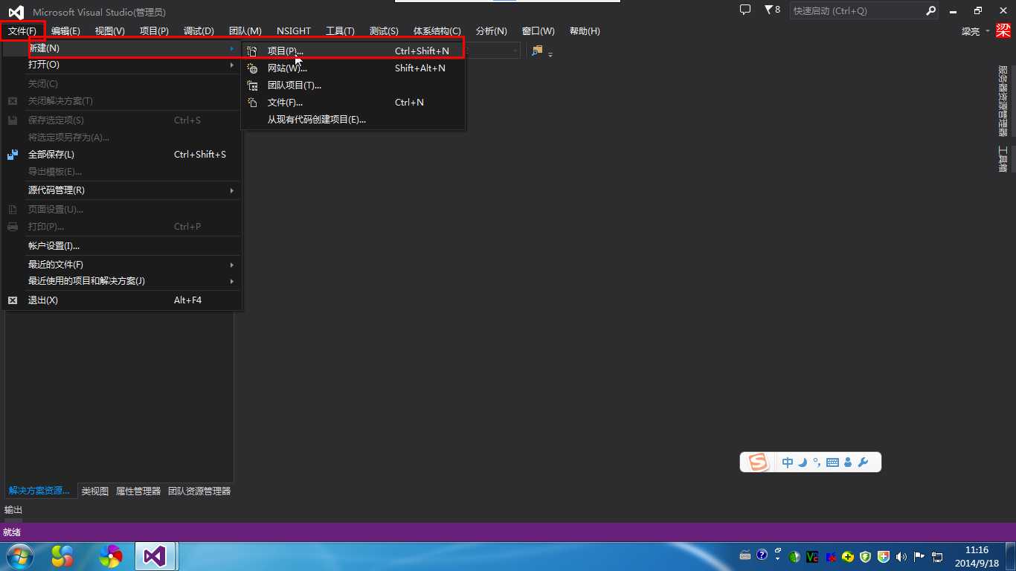The width and height of the screenshot is (1016, 571).
Task: Click the new project icon beside 项目(P)
Action: 252,51
